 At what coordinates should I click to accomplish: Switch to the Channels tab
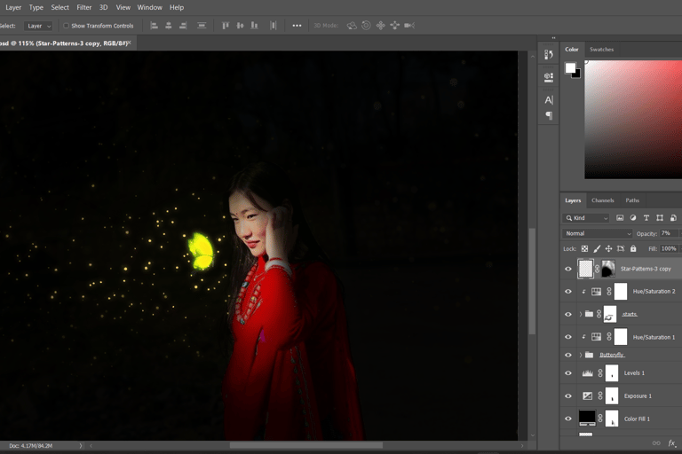(603, 200)
